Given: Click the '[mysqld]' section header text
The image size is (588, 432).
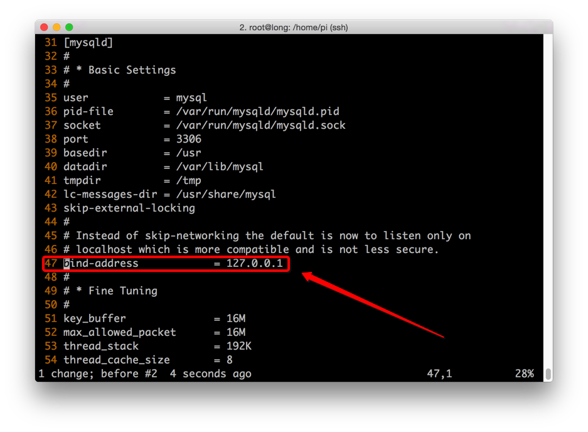Looking at the screenshot, I should click(x=88, y=43).
